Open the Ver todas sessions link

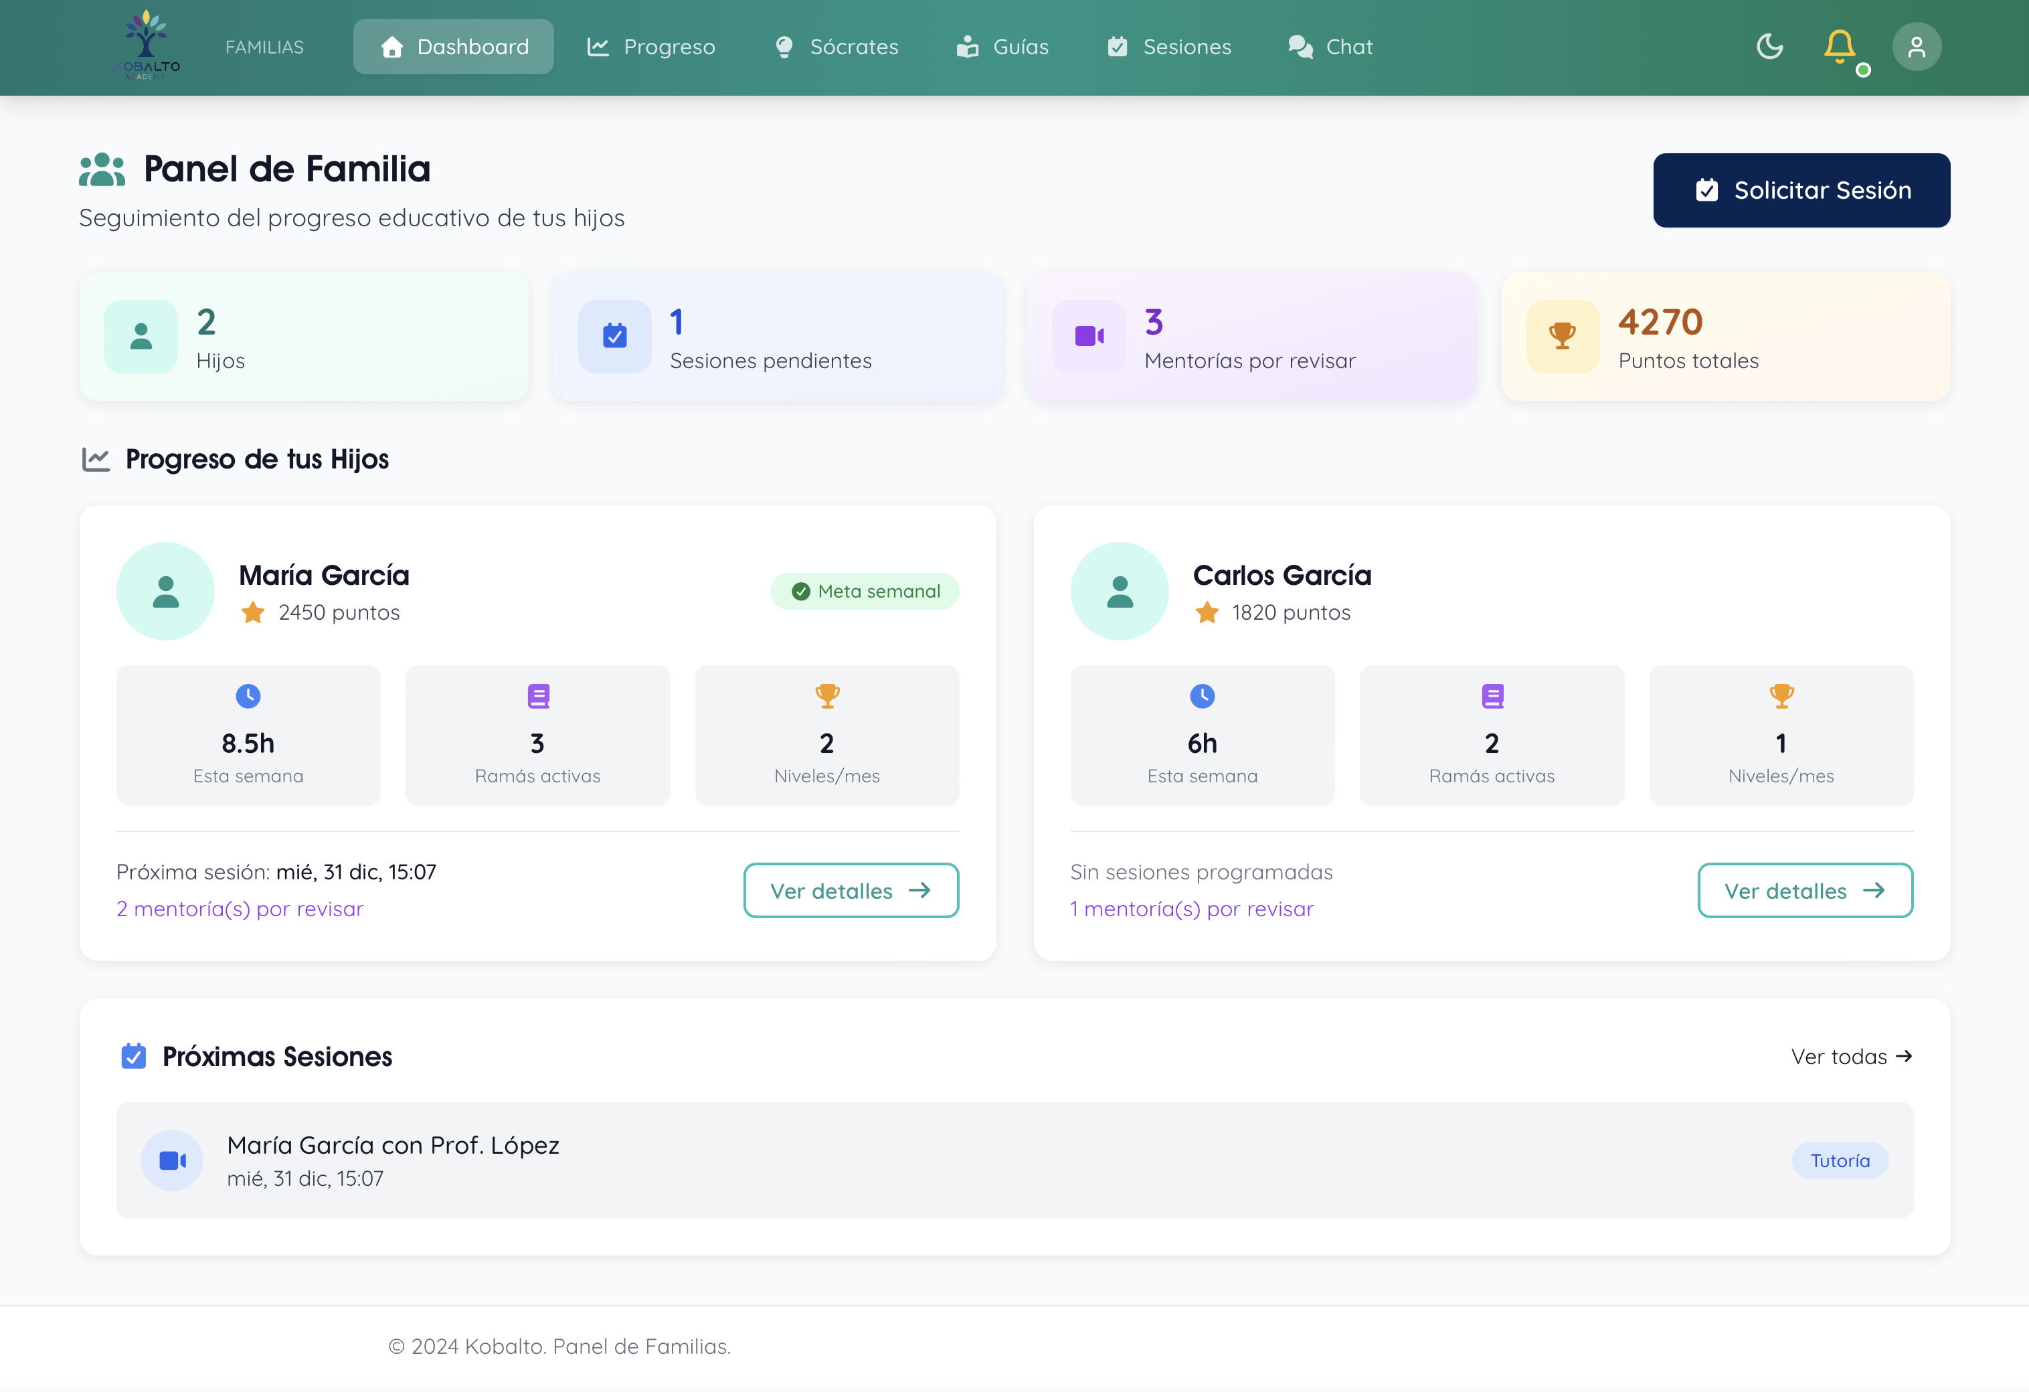click(1851, 1057)
